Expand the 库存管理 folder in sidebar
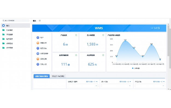Screen dimensions: 171x108 pos(16,48)
